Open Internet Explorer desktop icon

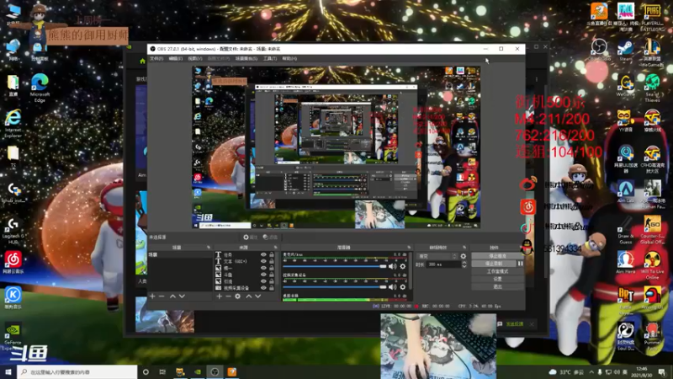pyautogui.click(x=13, y=123)
